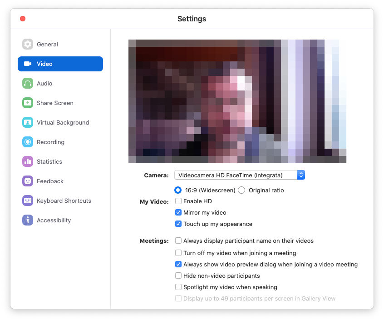Enable HD video checkbox
The image size is (384, 321).
coord(179,201)
